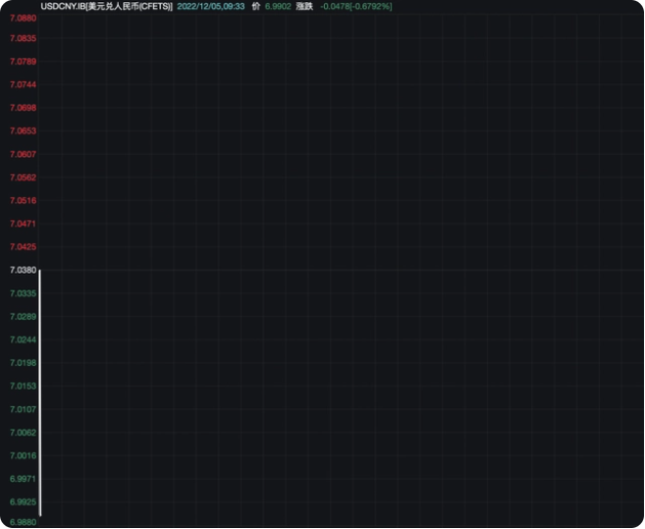This screenshot has height=529, width=645.
Task: Click the 7.0153 price axis label
Action: 23,386
